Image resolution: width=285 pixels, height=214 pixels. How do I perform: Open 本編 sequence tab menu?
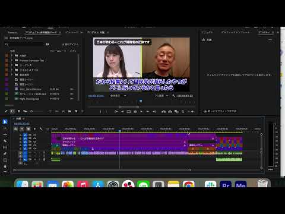(23, 118)
